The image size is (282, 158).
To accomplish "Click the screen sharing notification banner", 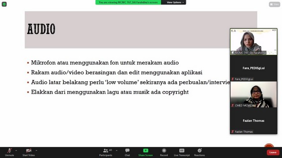I will (128, 2).
